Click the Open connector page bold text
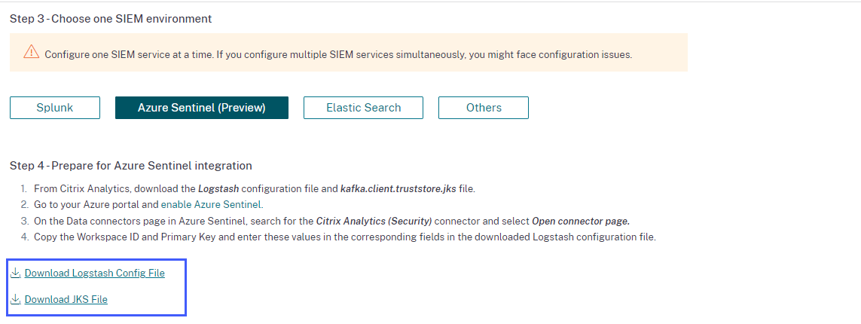This screenshot has height=324, width=861. [580, 221]
